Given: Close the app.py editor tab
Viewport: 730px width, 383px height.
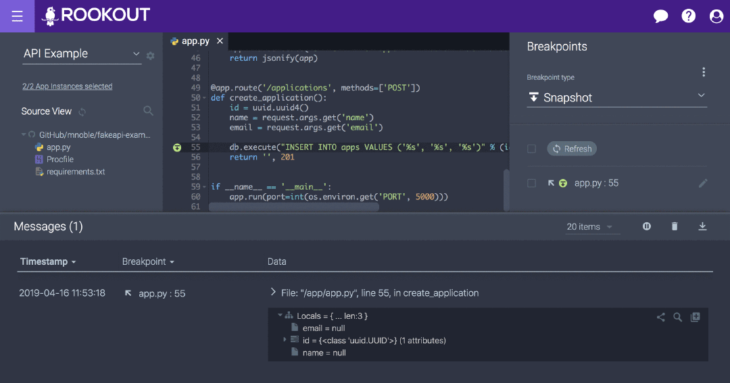Looking at the screenshot, I should (220, 41).
